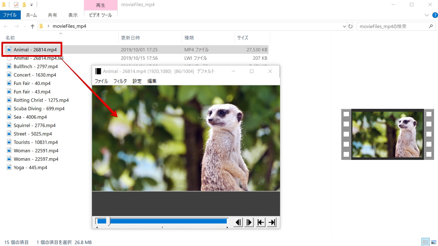Select the Squirrel - 2776.mp4 file
The height and width of the screenshot is (246, 438).
click(x=34, y=125)
